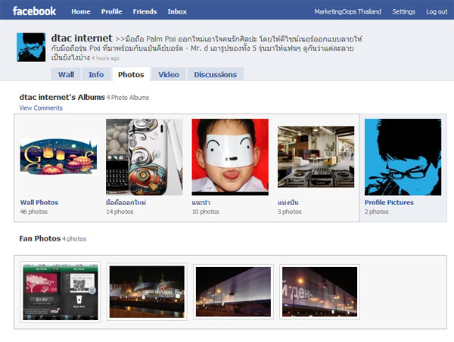454x342 pixels.
Task: Open the fan photo with 'день' text
Action: [319, 292]
